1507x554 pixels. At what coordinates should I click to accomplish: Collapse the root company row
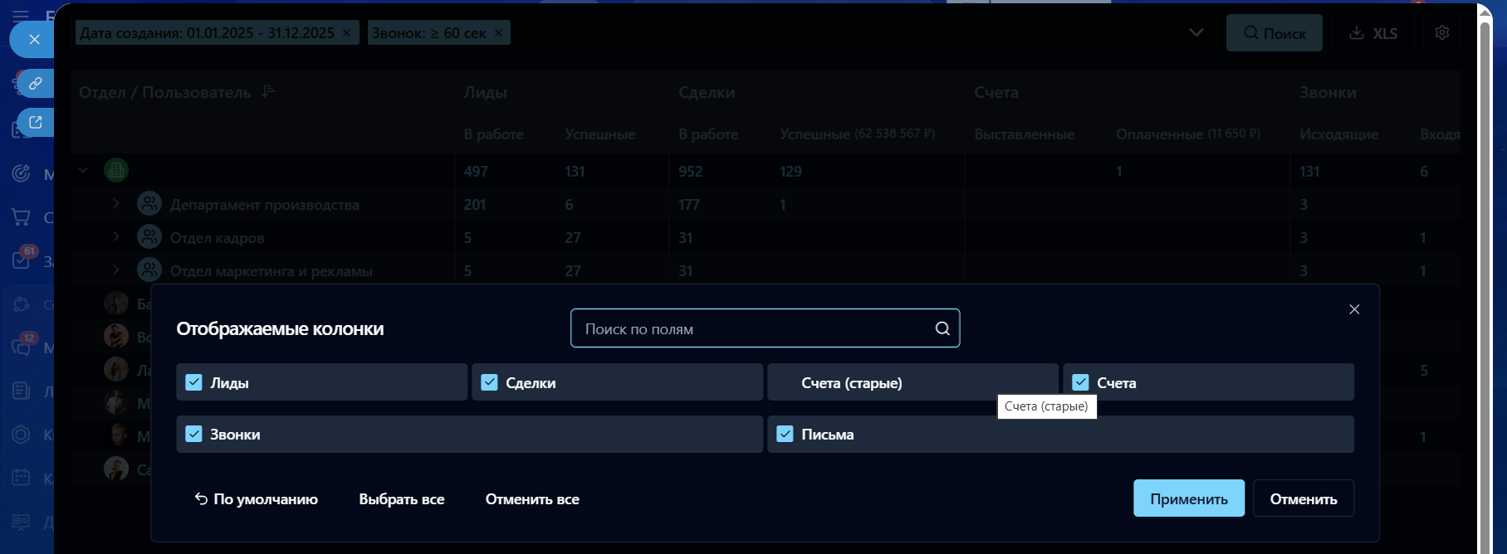click(x=83, y=171)
